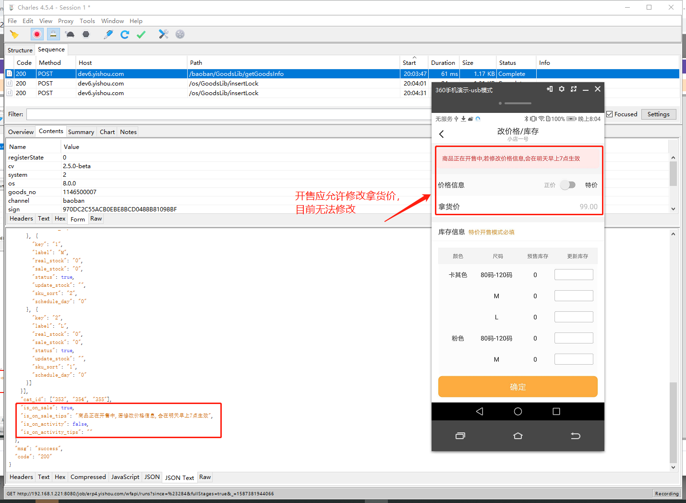Click 更新库存 input for 卡其色 80码-120码
Image resolution: width=686 pixels, height=503 pixels.
click(x=574, y=275)
